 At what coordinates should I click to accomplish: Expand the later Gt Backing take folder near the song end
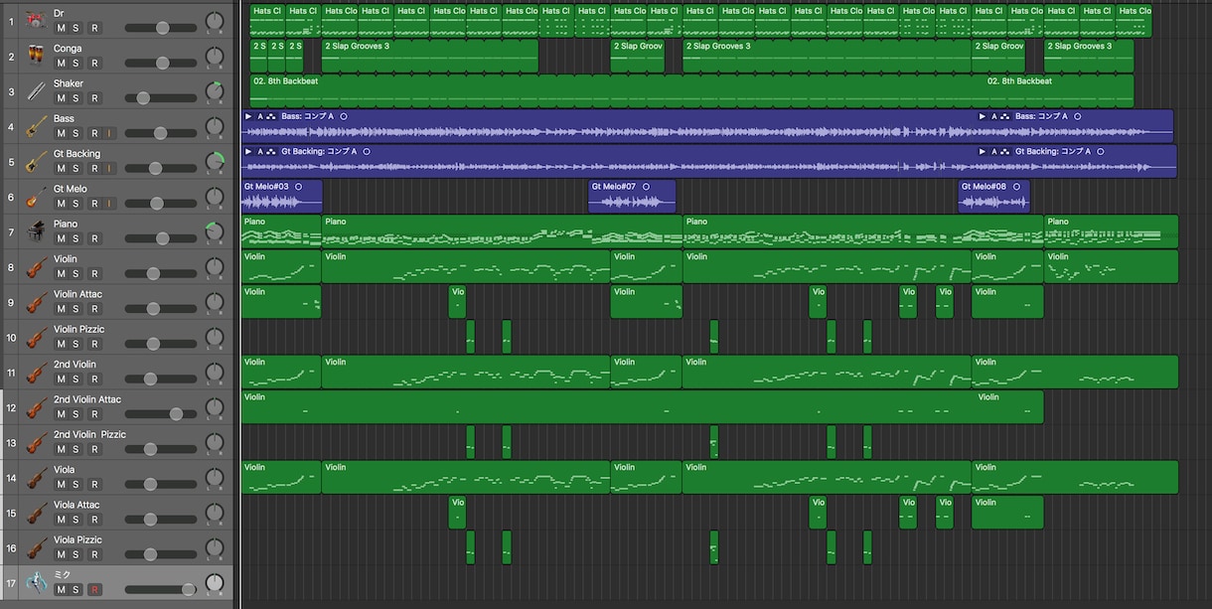[x=983, y=151]
